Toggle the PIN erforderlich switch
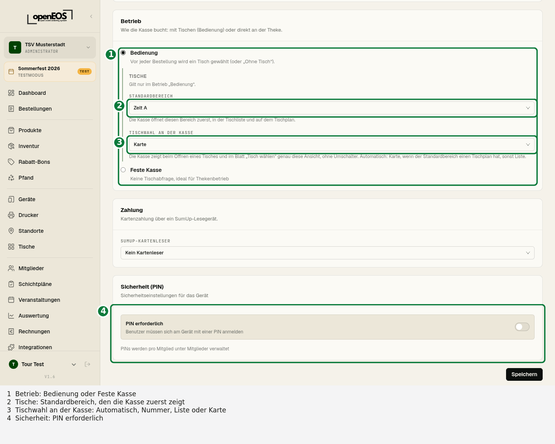555x444 pixels. 522,327
